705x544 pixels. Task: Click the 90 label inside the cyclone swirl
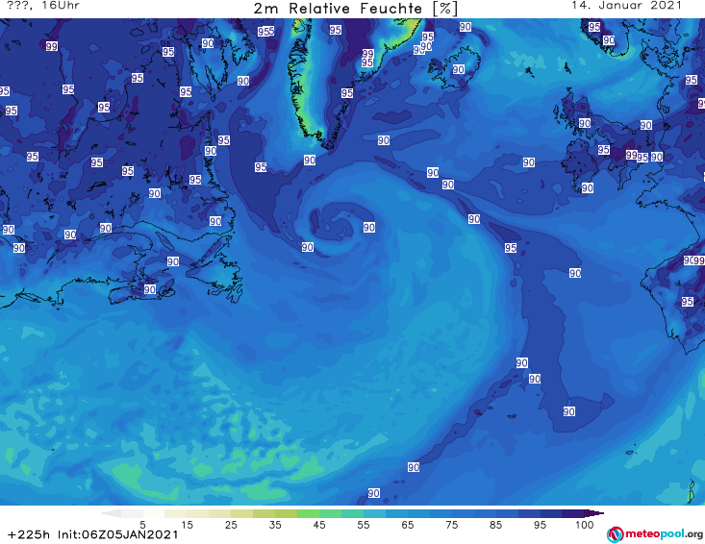click(369, 227)
